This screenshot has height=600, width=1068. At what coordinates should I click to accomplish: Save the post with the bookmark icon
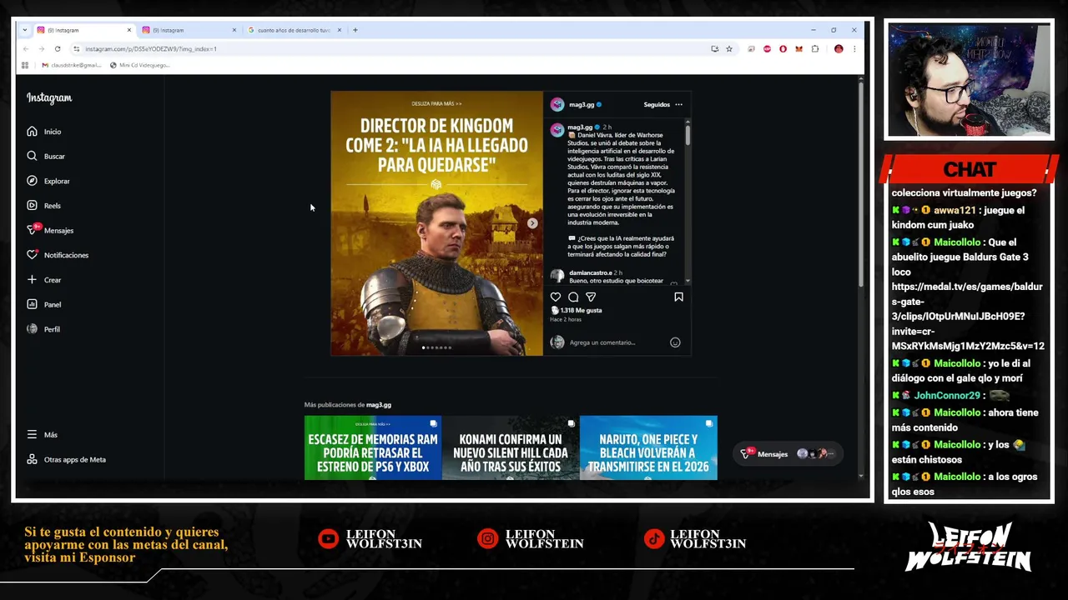click(678, 297)
